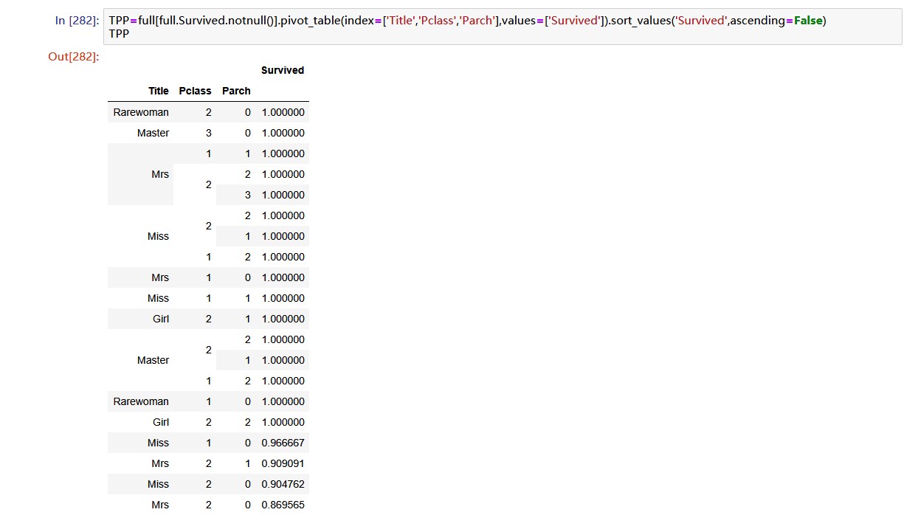Place cursor on second-line TPP in code
The width and height of the screenshot is (918, 515).
[119, 33]
